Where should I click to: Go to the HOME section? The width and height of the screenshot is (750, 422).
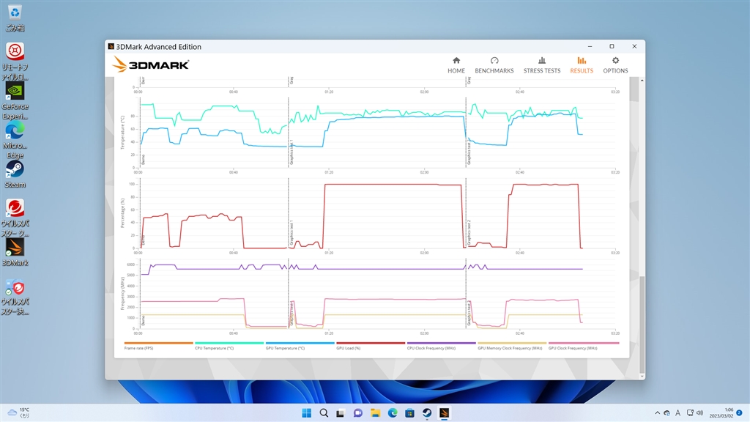point(456,65)
